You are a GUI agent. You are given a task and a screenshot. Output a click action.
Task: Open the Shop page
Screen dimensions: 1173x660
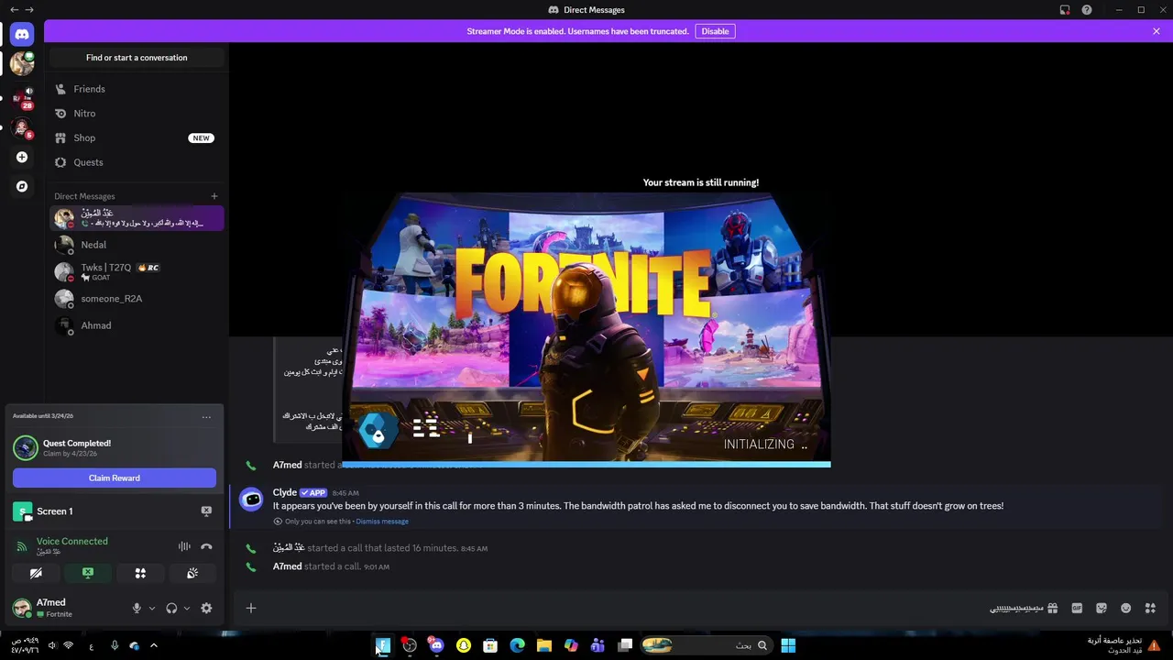coord(137,137)
